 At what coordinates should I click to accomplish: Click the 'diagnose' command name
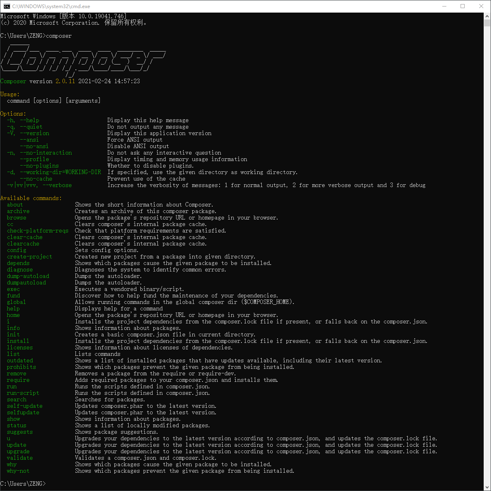coord(20,269)
